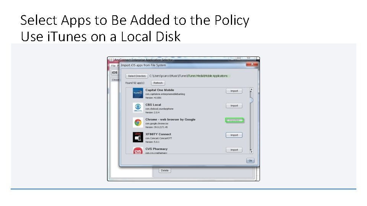Select the 'CBS Local' title text

(x=153, y=105)
